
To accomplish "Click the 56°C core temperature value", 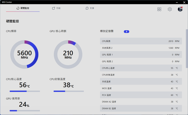I will tap(25, 85).
